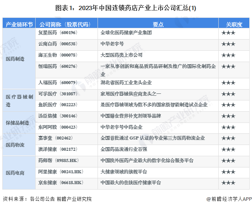Click the star rating in 恒瑞医药 row

228,67
